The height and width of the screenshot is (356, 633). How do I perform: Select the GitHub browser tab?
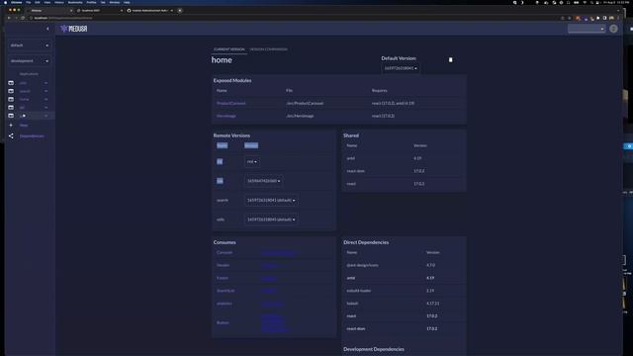tap(150, 11)
